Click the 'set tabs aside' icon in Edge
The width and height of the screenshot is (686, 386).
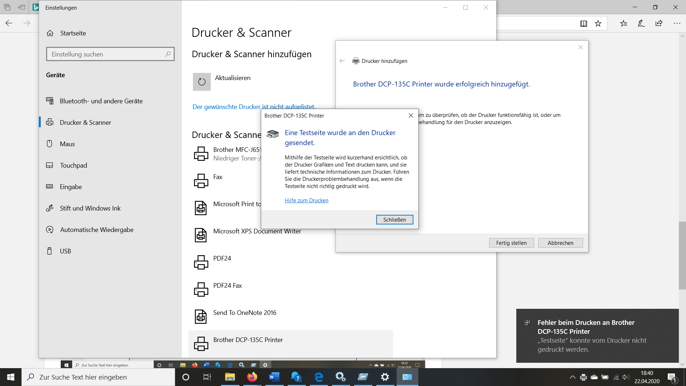(x=22, y=7)
